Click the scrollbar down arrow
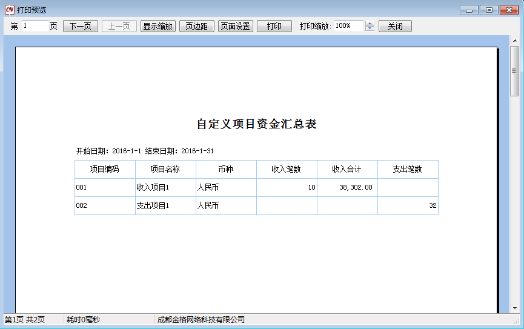This screenshot has height=329, width=524. (515, 308)
